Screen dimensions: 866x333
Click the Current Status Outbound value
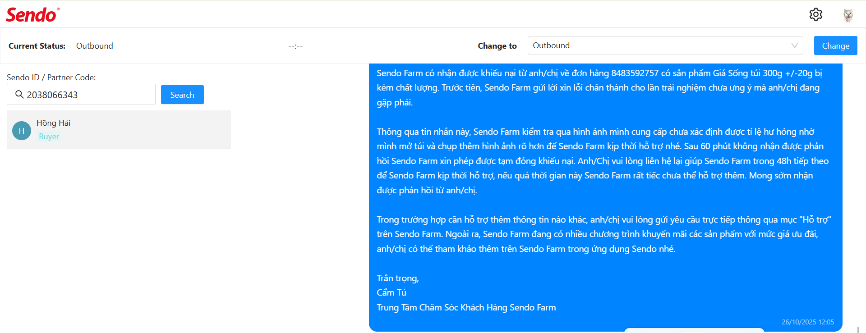[95, 46]
